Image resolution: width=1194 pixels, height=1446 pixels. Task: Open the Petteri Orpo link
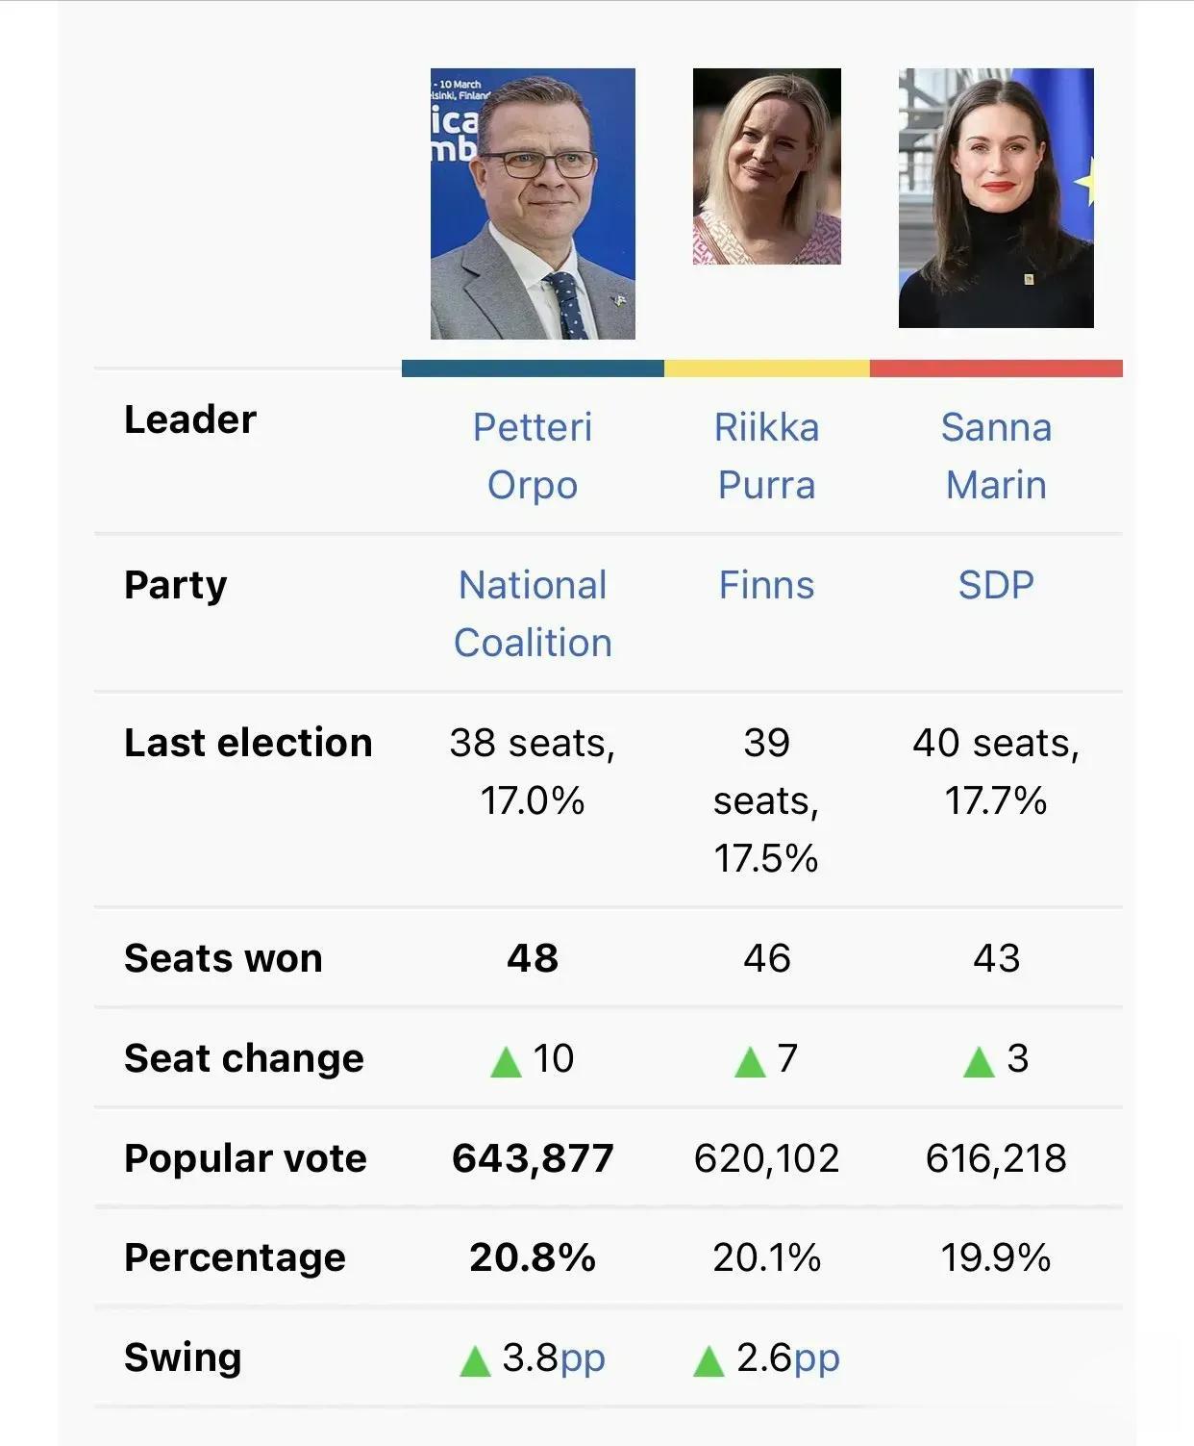(533, 456)
